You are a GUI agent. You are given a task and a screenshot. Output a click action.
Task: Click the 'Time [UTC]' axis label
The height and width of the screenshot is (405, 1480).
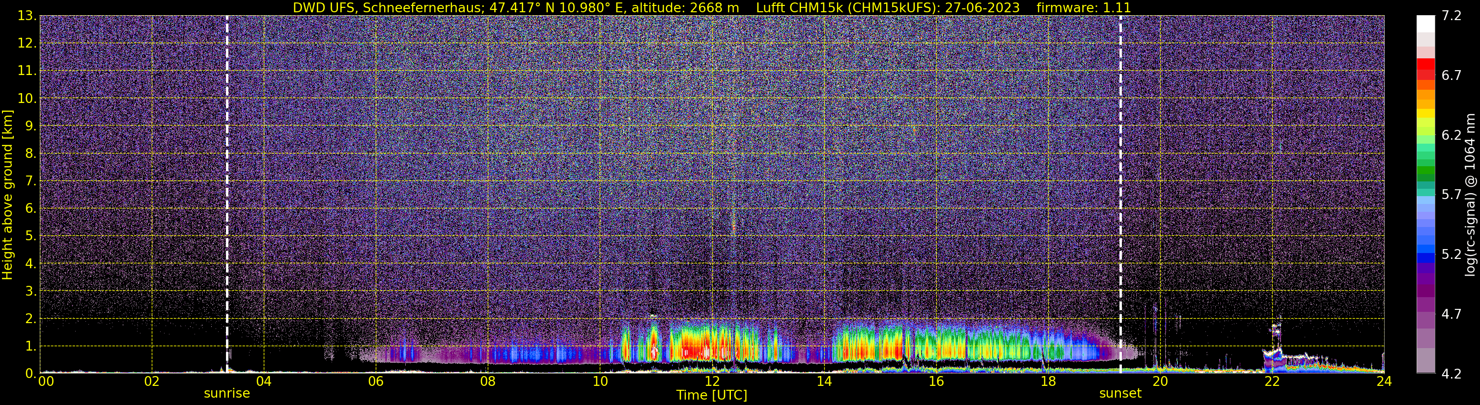pos(712,395)
